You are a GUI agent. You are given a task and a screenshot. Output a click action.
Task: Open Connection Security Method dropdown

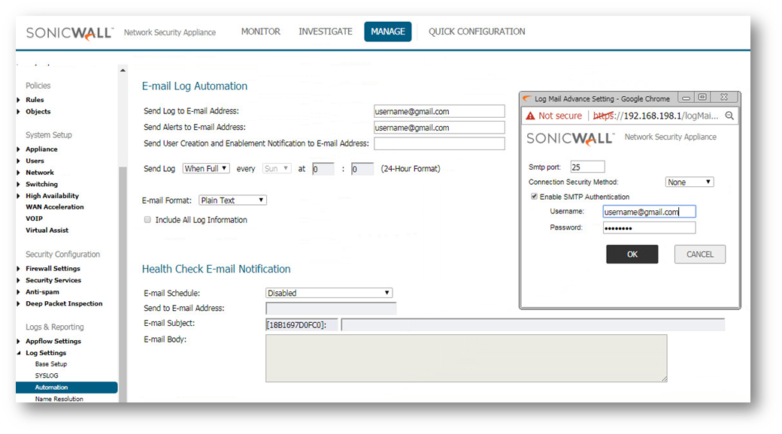[x=690, y=182]
